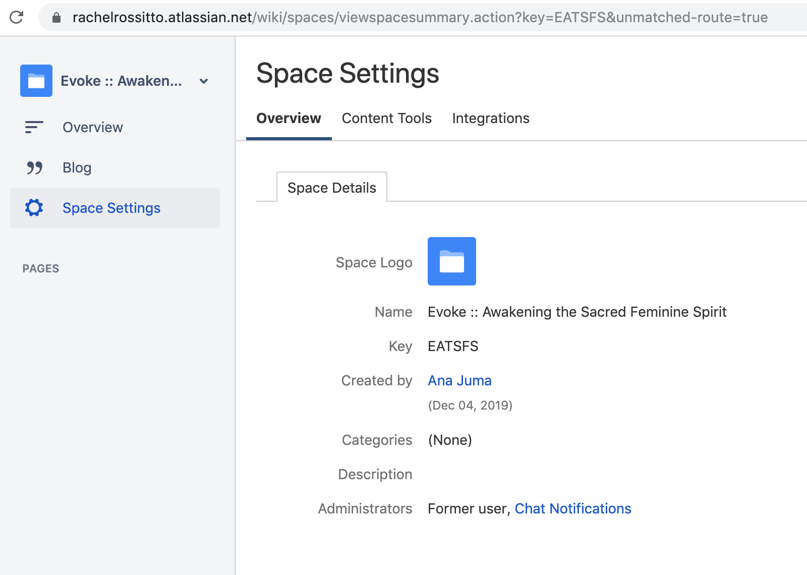Click the Evoke :: Awaken... space title

(121, 81)
